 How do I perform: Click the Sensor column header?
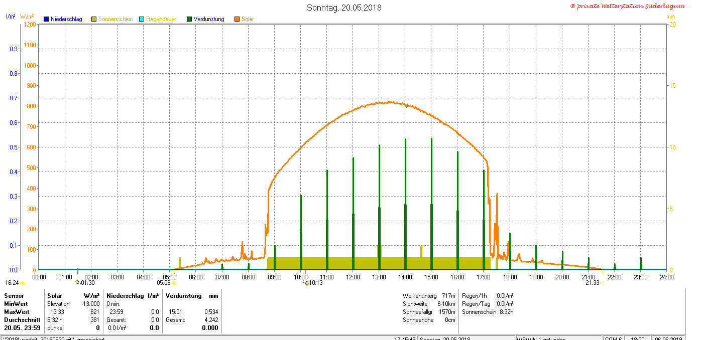[14, 296]
